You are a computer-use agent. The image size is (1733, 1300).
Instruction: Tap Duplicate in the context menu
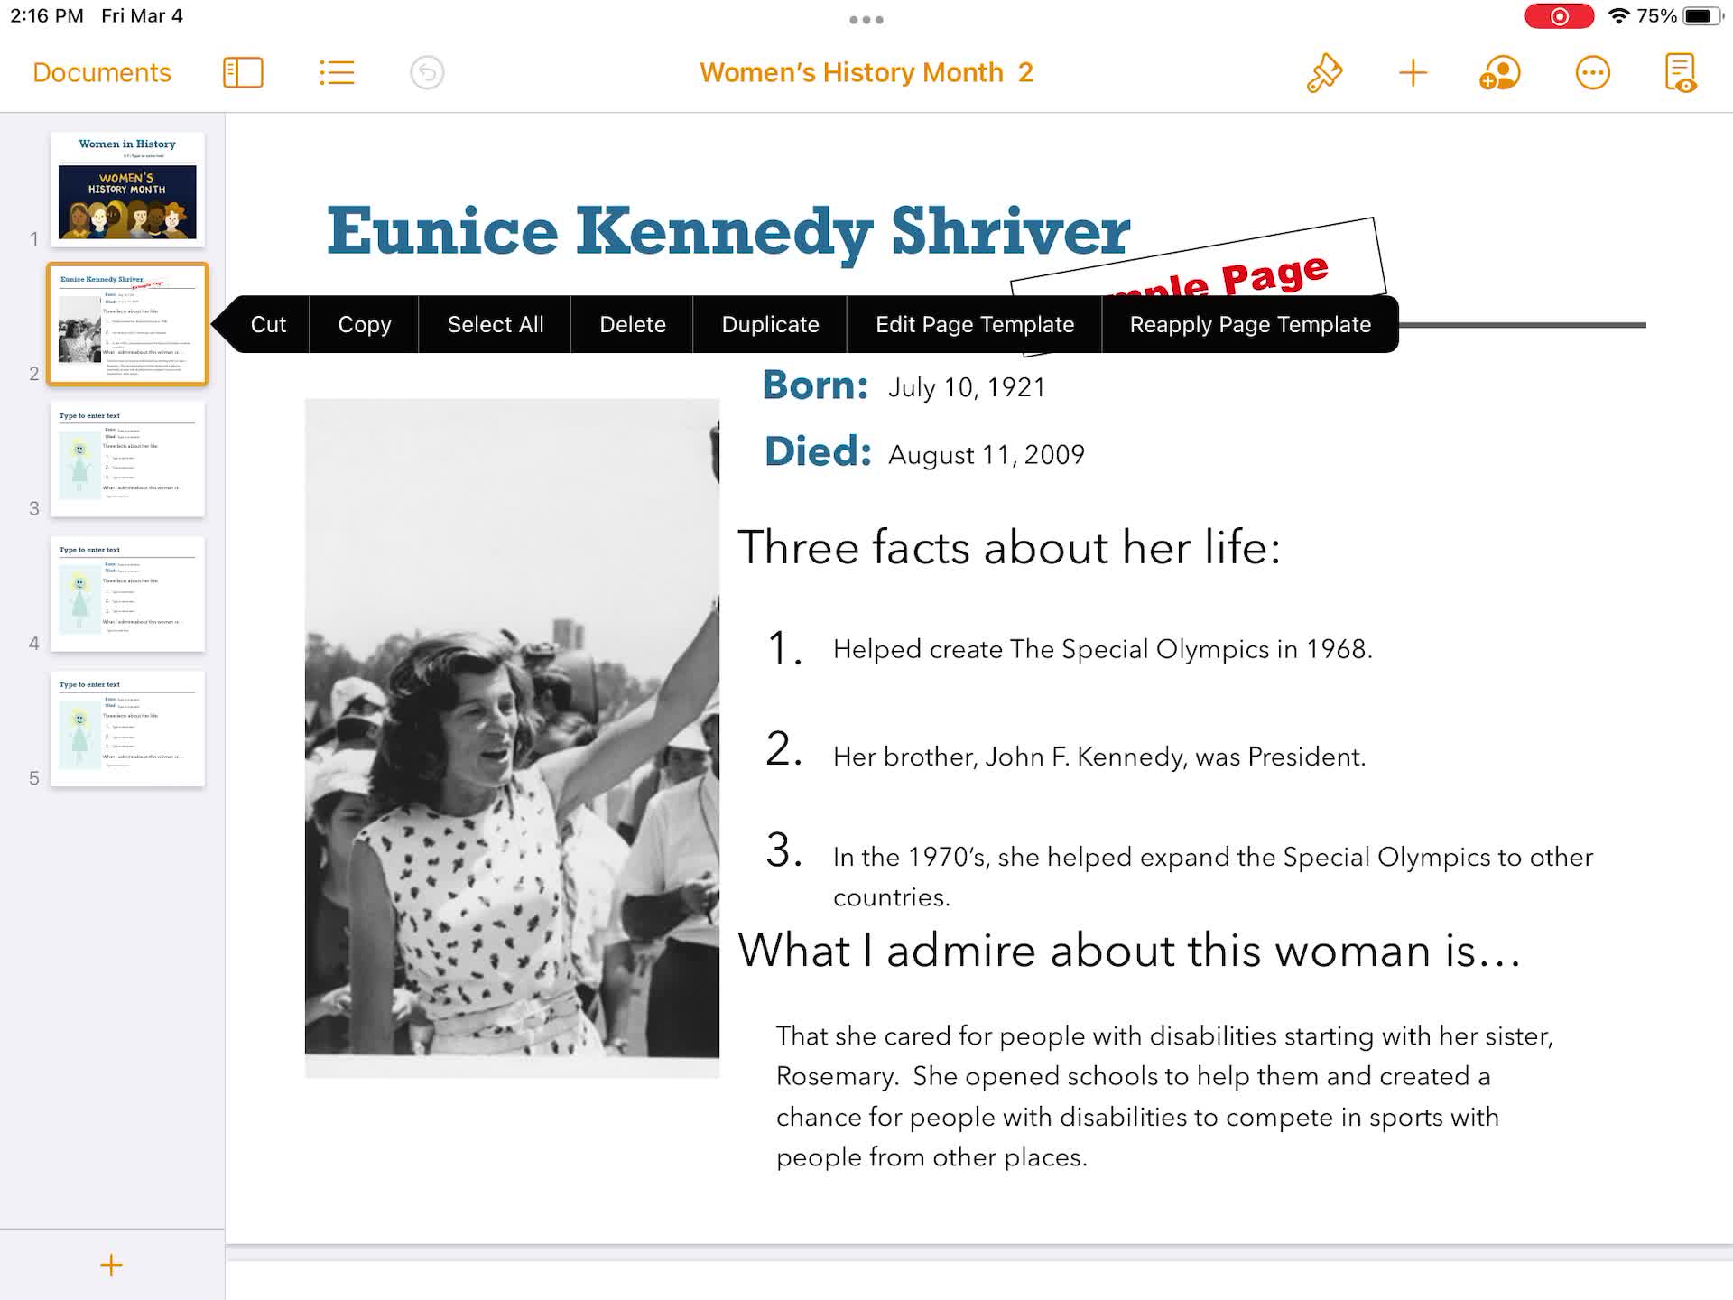770,324
